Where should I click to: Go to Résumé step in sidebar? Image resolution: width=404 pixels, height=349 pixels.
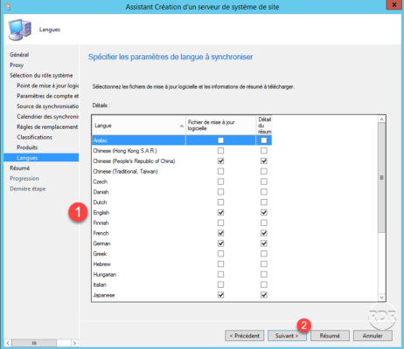[19, 168]
